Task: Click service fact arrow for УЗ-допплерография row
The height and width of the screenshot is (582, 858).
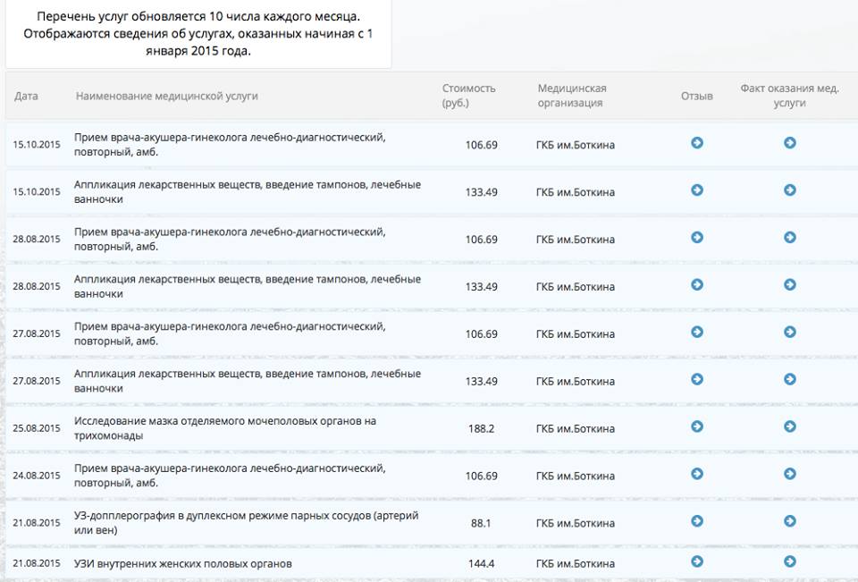Action: pos(789,521)
